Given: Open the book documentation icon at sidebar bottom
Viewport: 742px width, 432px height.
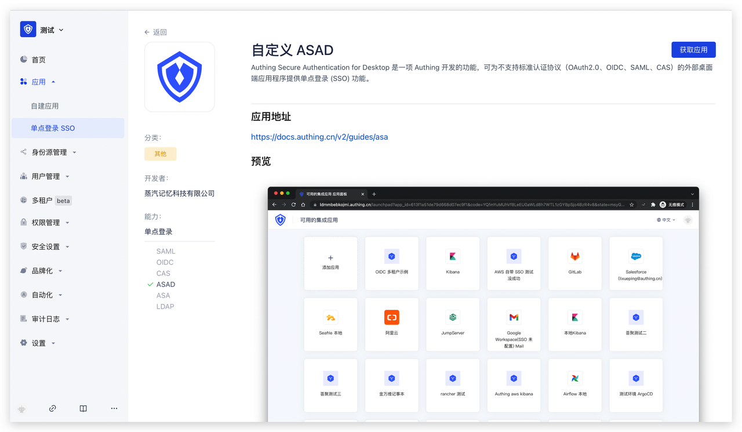Looking at the screenshot, I should (x=83, y=408).
